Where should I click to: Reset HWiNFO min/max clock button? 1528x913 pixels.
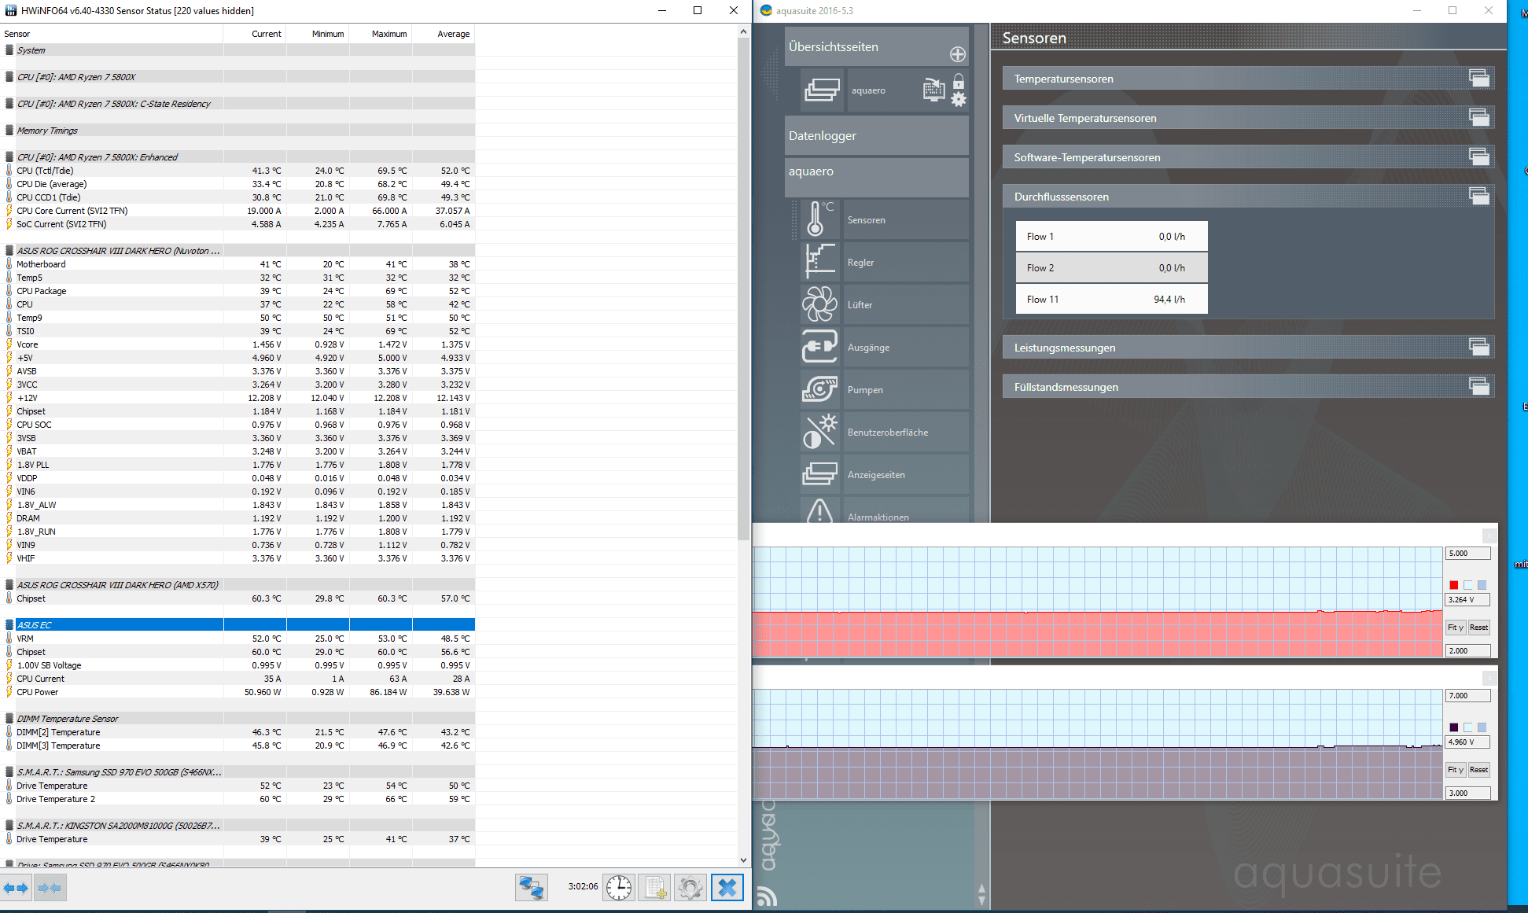coord(619,888)
